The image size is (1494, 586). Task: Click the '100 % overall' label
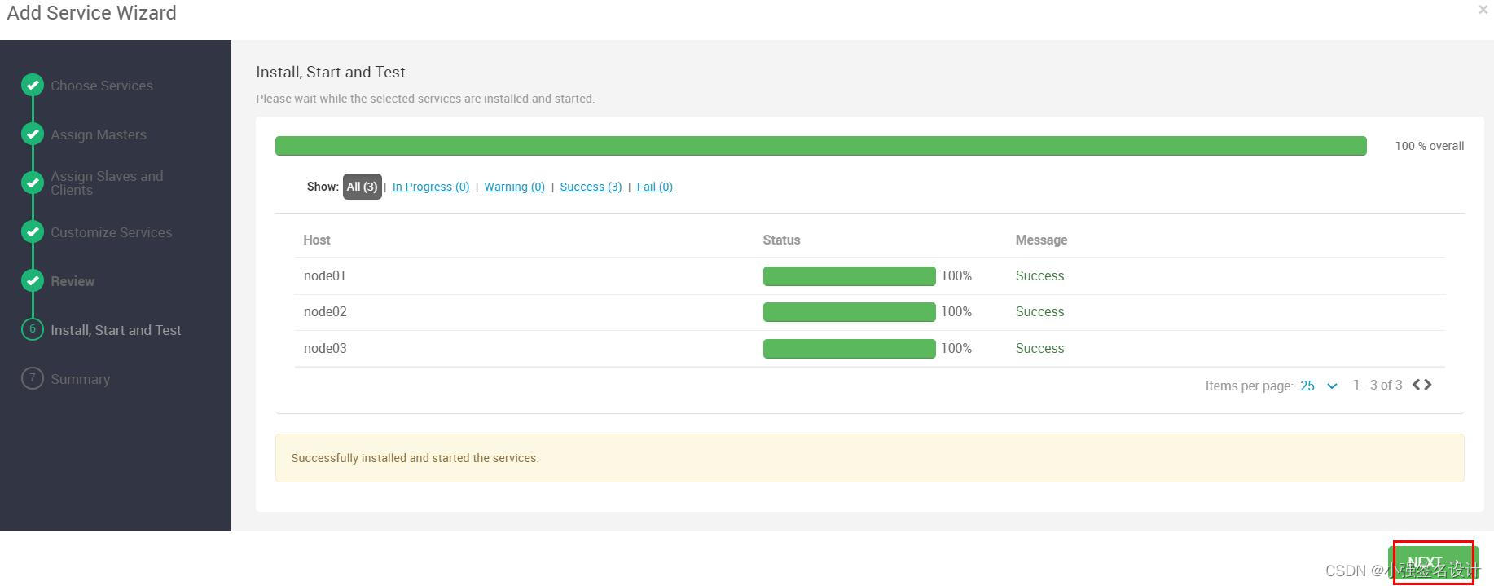click(x=1430, y=146)
